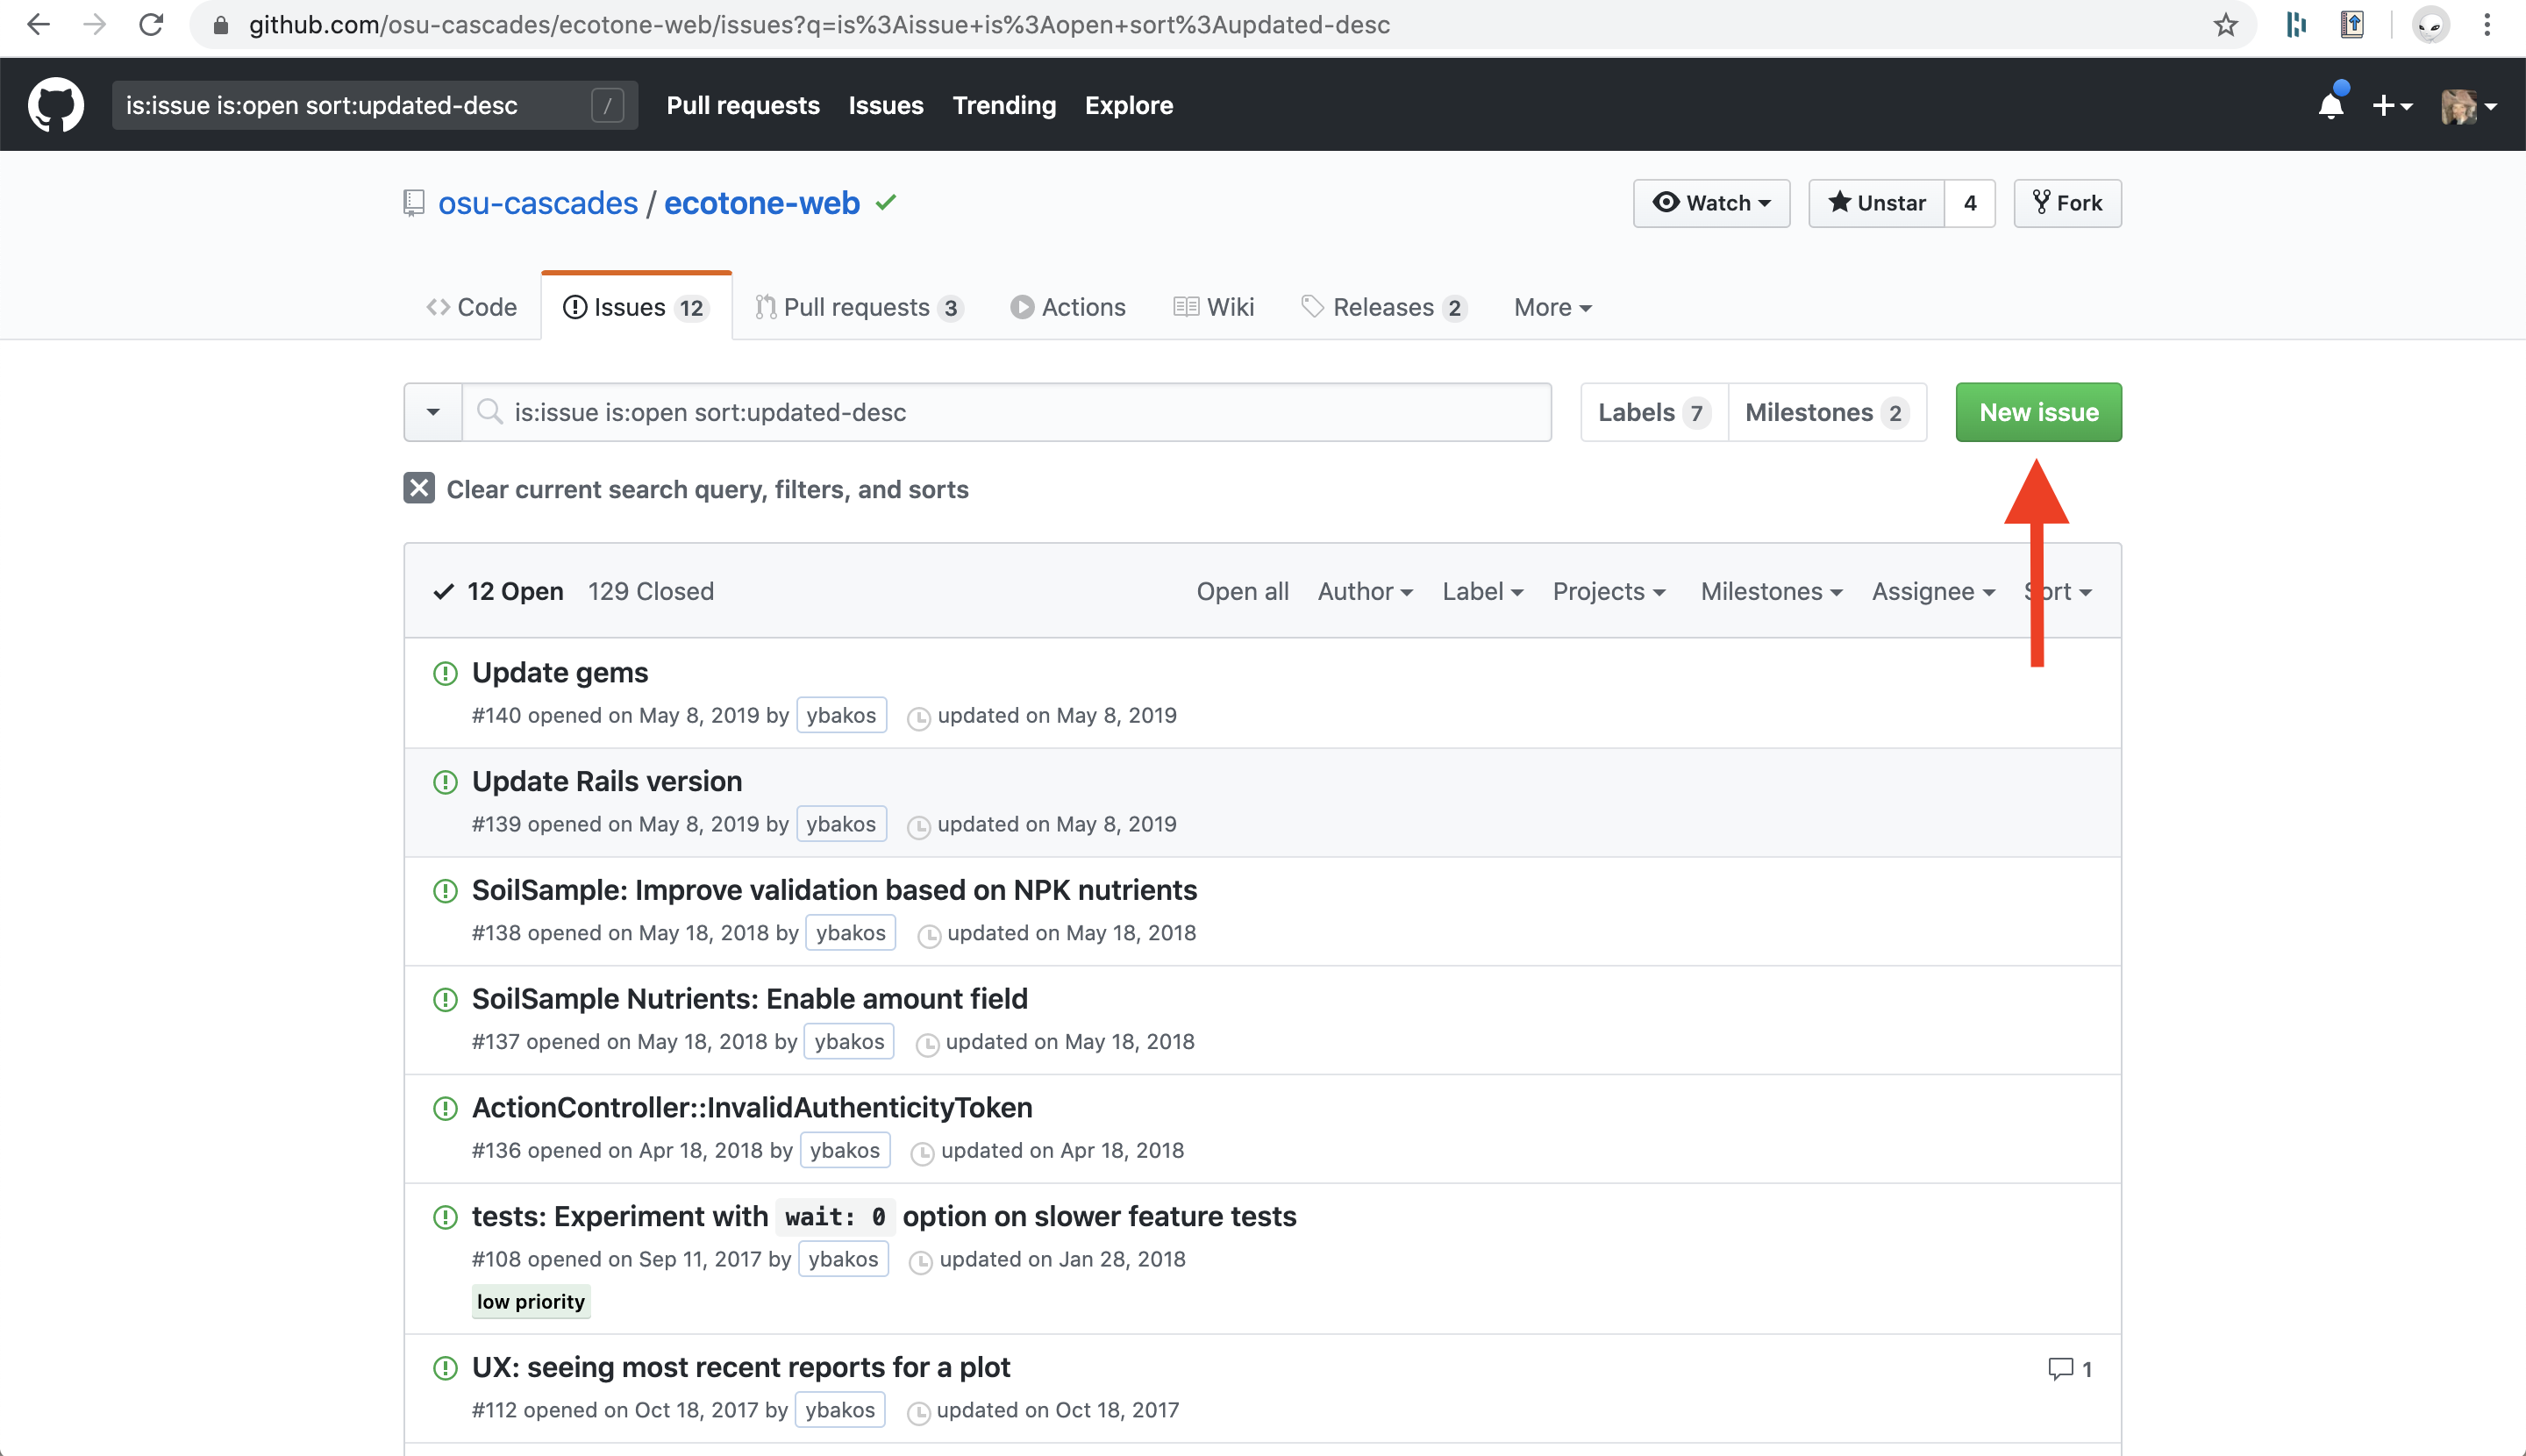
Task: Click the green build status checkmark
Action: click(x=886, y=202)
